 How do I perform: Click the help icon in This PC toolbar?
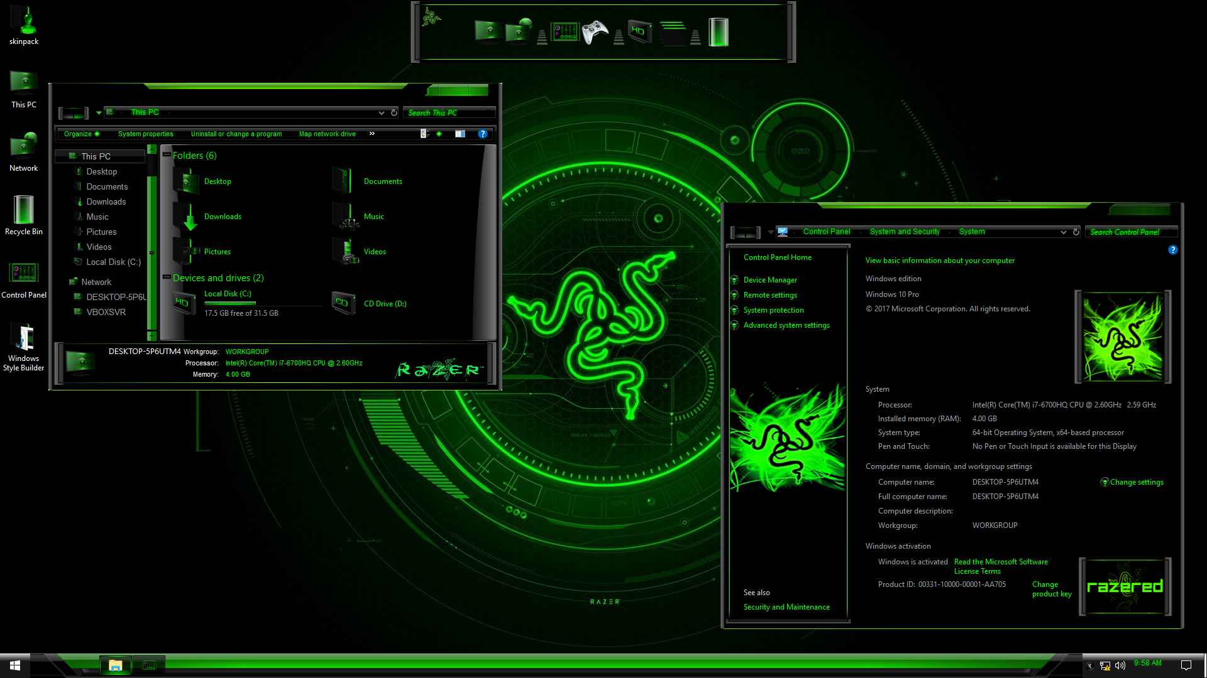(482, 134)
